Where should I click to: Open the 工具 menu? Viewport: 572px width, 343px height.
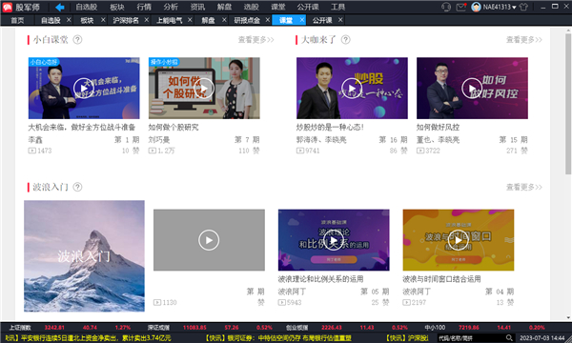click(x=337, y=7)
